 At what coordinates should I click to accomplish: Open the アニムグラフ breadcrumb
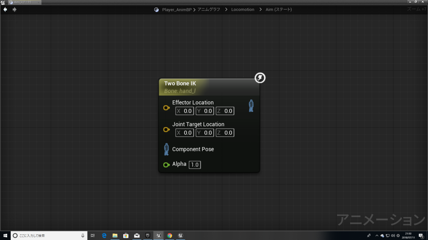[209, 10]
